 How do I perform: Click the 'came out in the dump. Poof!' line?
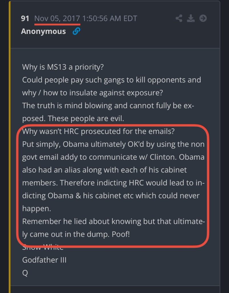coord(76,234)
